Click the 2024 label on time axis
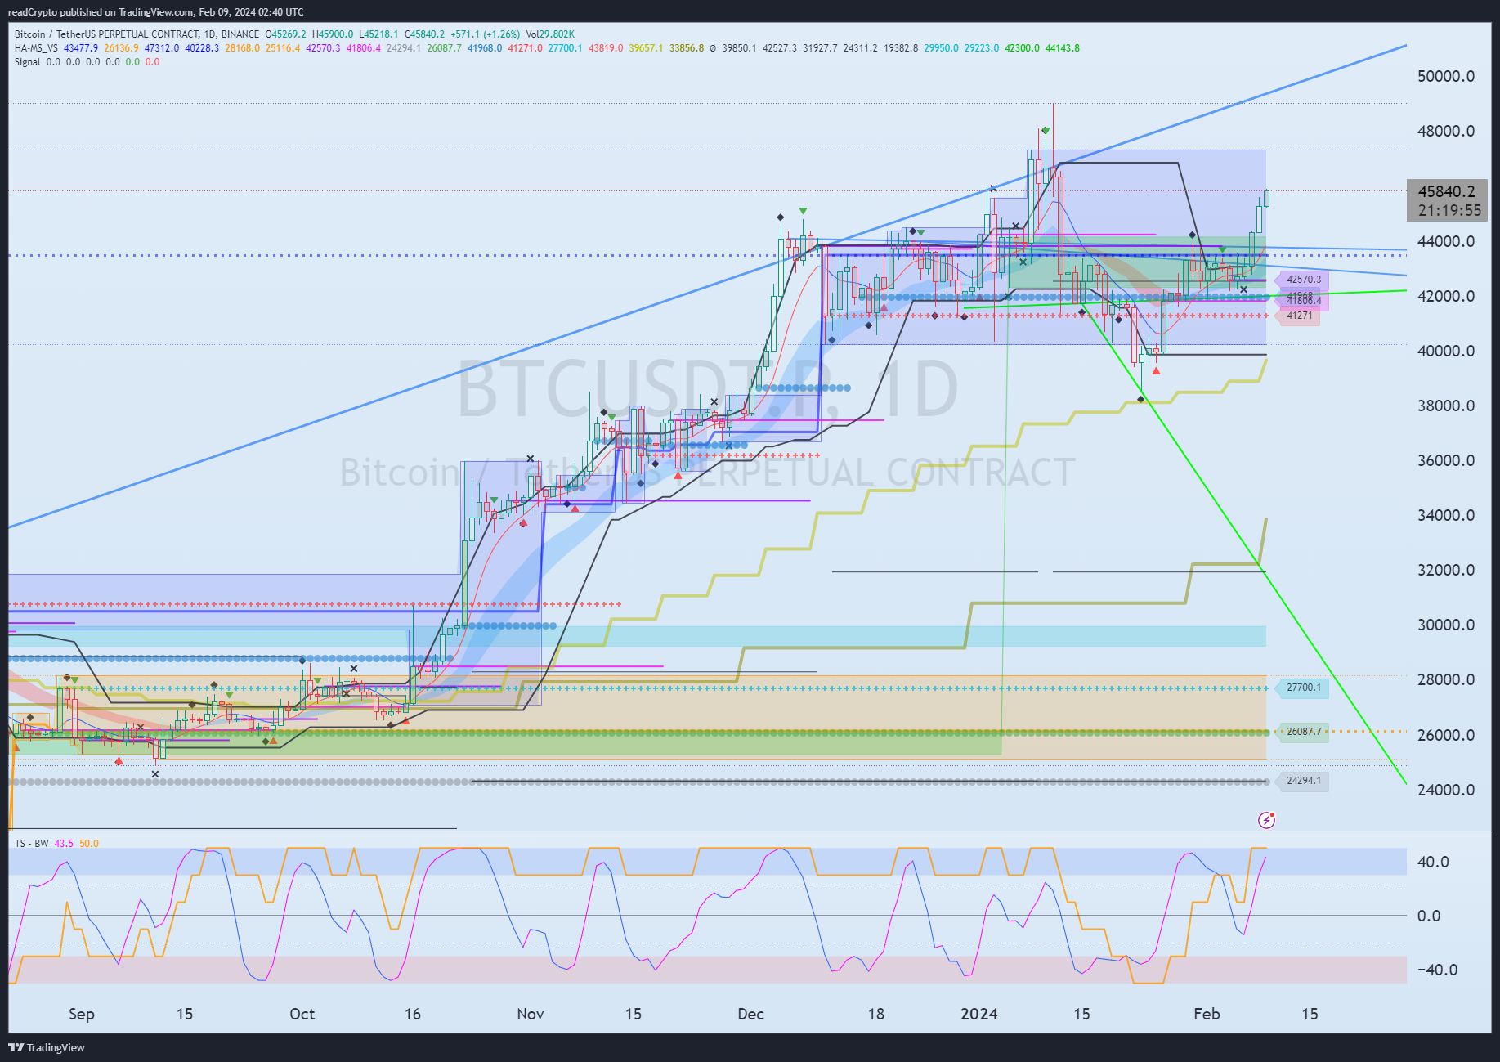 [979, 1014]
